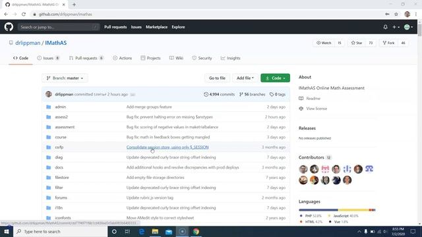Open the notifications bell
422x237 pixels.
385,27
